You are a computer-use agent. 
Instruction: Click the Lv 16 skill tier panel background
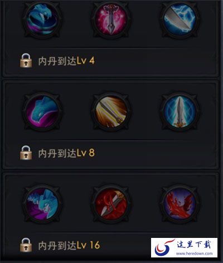(111, 217)
